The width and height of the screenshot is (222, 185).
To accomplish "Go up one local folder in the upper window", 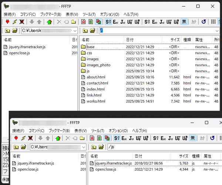I will coord(7,31).
